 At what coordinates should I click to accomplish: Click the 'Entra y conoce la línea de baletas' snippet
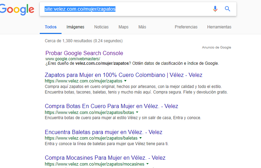point(107,144)
